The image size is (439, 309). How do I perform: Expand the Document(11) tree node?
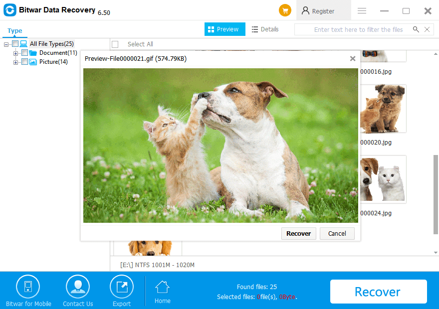point(15,53)
